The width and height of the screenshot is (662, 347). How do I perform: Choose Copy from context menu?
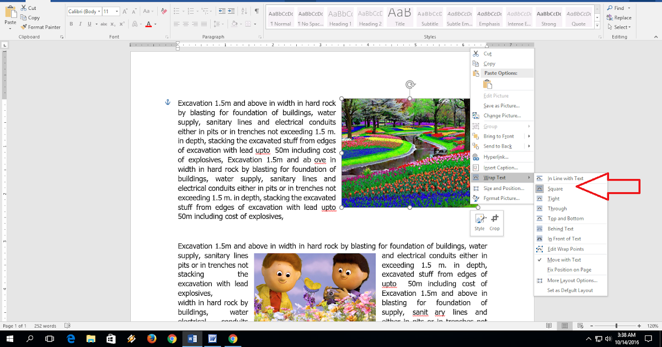[502, 64]
